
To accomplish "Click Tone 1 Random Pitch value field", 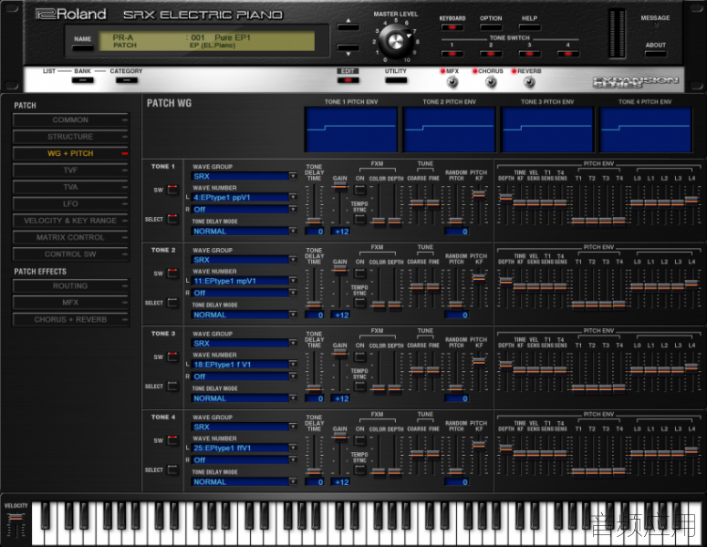I will pos(457,232).
